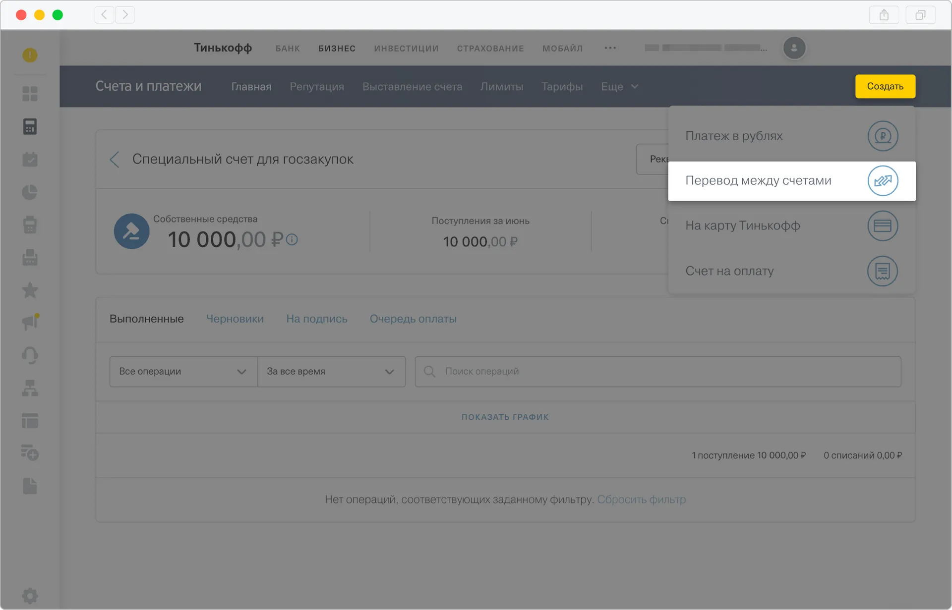This screenshot has height=610, width=952.
Task: Open the 'Все операции' dropdown
Action: coord(183,372)
